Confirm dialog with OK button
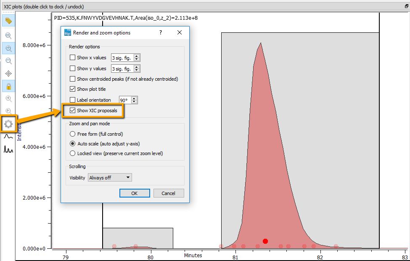Viewport: 410px width, 261px height. pos(135,193)
